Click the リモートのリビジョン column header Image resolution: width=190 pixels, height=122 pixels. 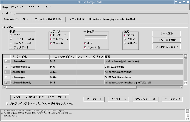(90, 57)
